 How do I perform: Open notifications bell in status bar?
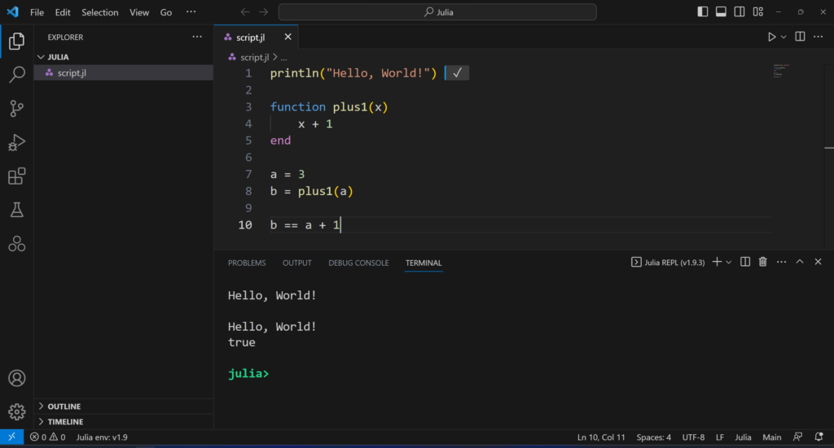coord(819,437)
